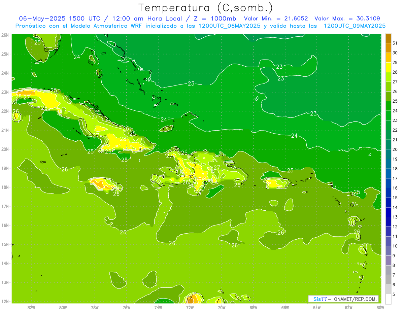404x312 pixels.
Task: Click the number 8 on the color scale
Action: click(394, 266)
